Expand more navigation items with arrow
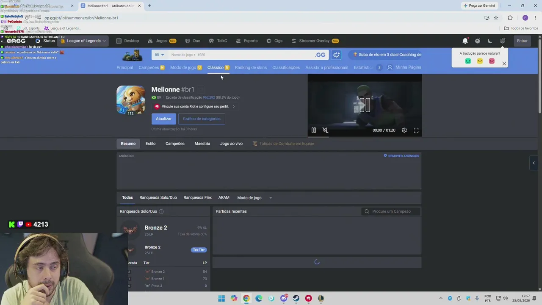 click(379, 67)
